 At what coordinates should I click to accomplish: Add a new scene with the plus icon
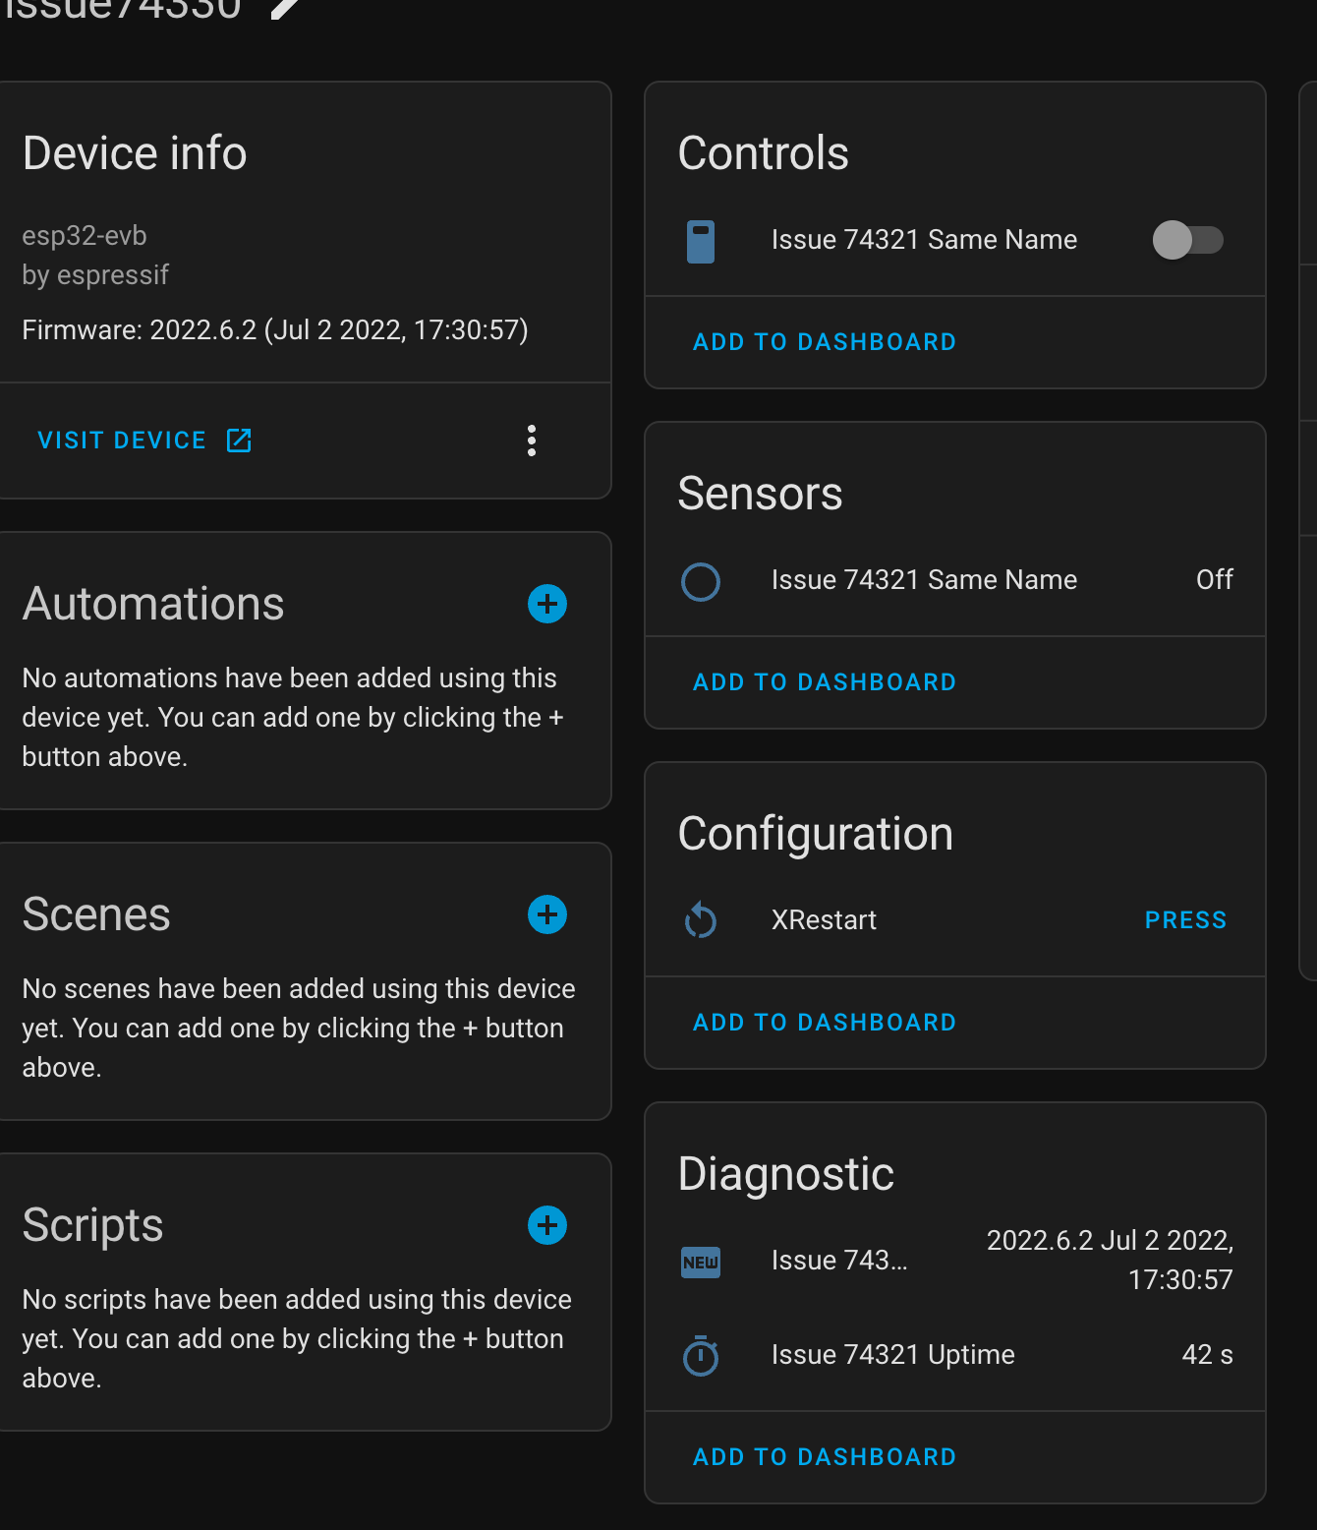point(547,914)
